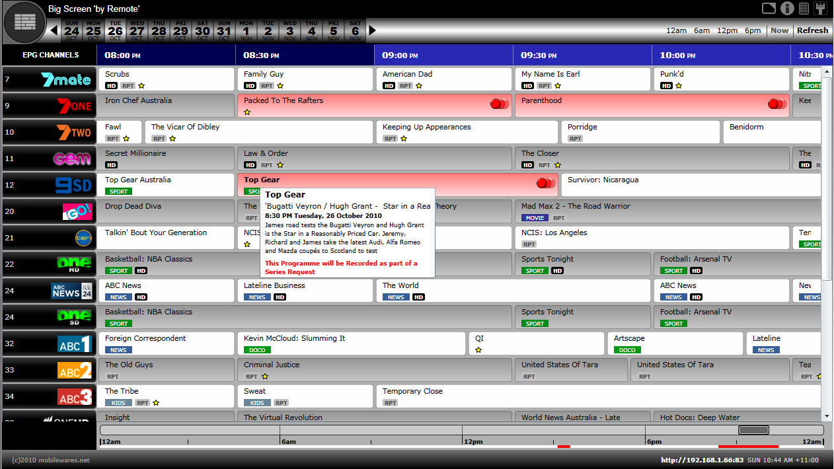Screen dimensions: 834x469
Task: Jump to 6pm in the guide
Action: tap(753, 30)
